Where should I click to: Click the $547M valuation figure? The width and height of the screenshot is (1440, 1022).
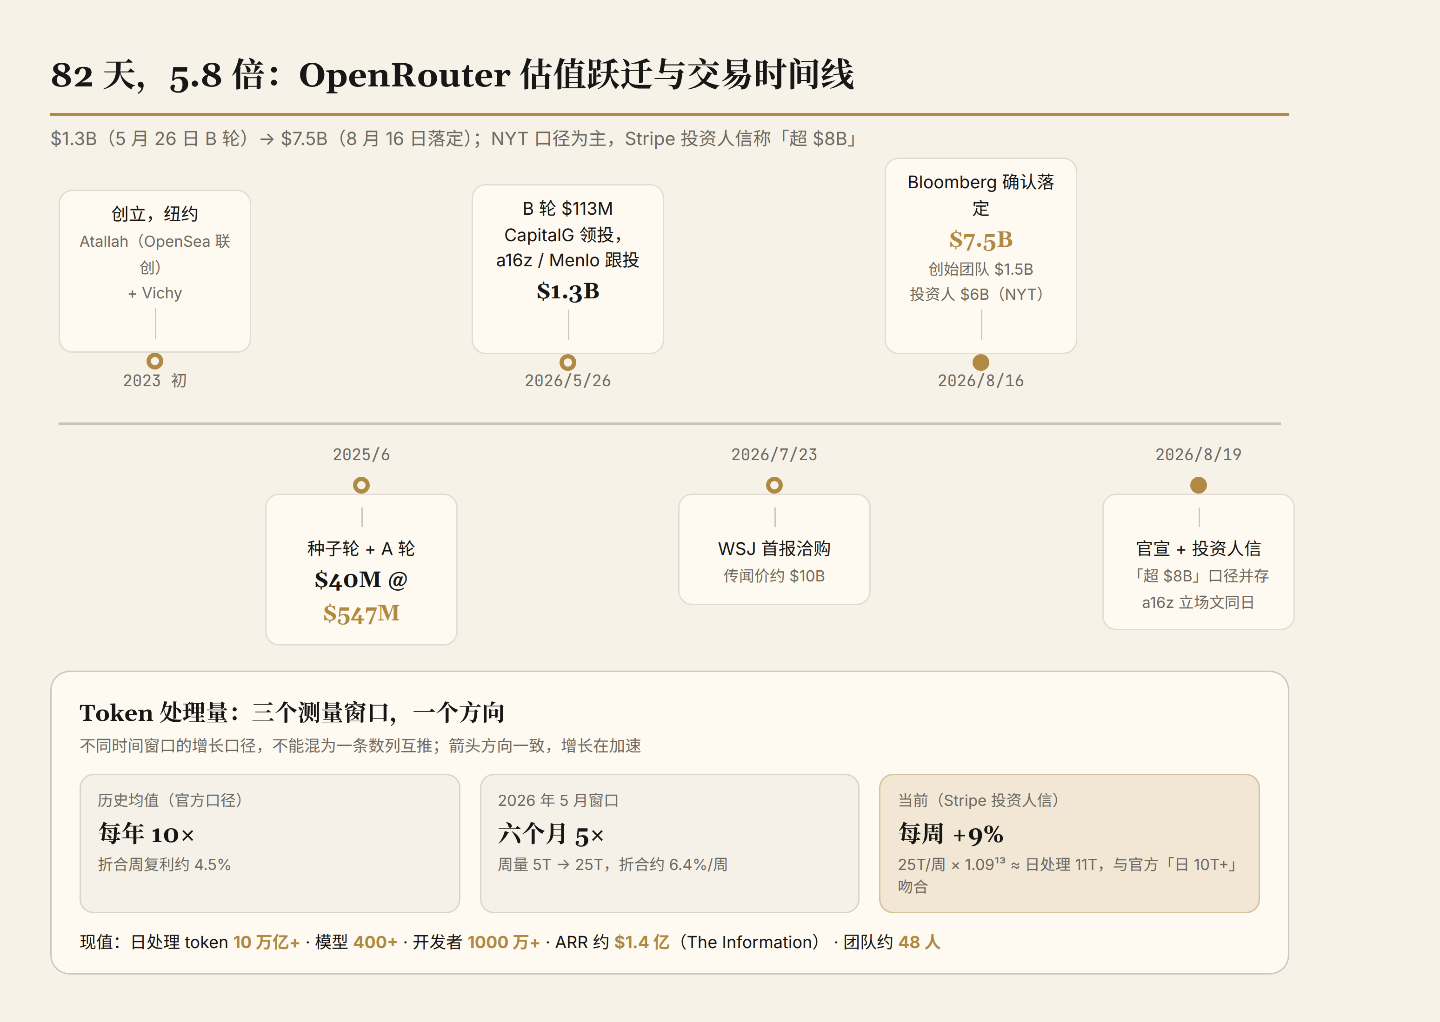(x=361, y=613)
